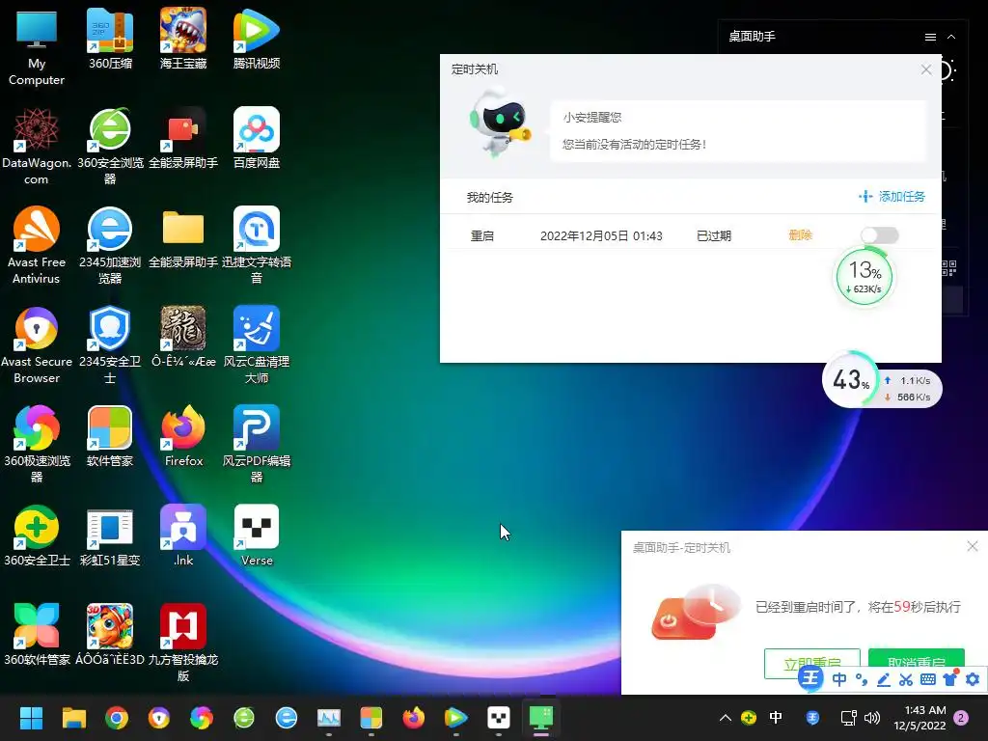The image size is (988, 741).
Task: Open DataWagon.com desktop shortcut
Action: click(x=37, y=147)
